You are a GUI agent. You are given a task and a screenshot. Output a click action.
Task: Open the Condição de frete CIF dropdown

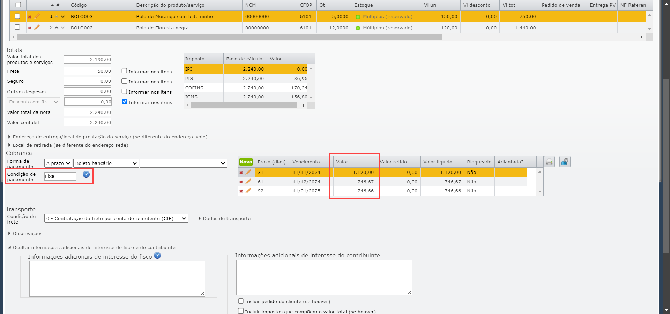tap(116, 218)
